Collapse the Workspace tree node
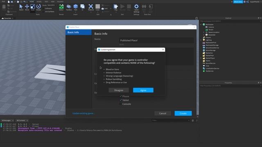This screenshot has width=262, height=147. click(201, 24)
